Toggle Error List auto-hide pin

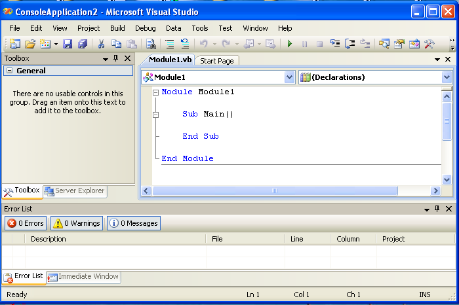[x=437, y=209]
